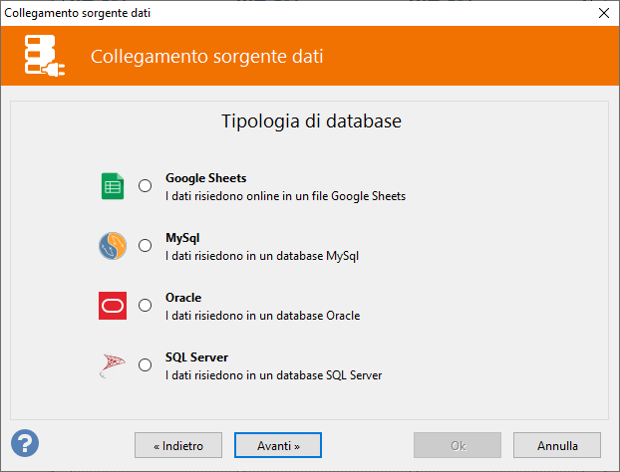Screen dimensions: 620x472
Task: Click the MySql database icon
Action: 113,246
